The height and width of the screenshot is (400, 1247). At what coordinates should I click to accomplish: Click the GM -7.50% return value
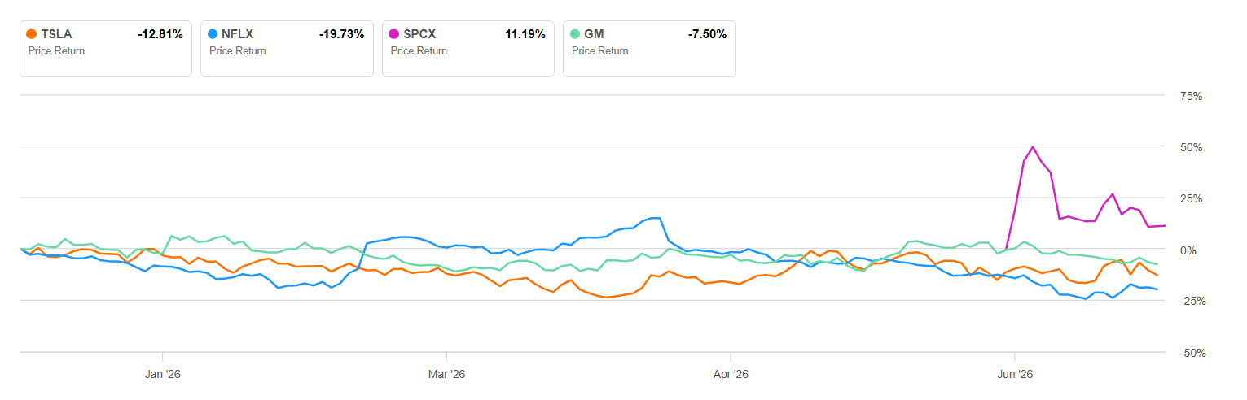point(706,34)
